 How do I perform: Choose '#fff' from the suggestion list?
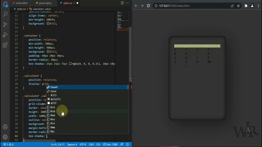point(87,103)
